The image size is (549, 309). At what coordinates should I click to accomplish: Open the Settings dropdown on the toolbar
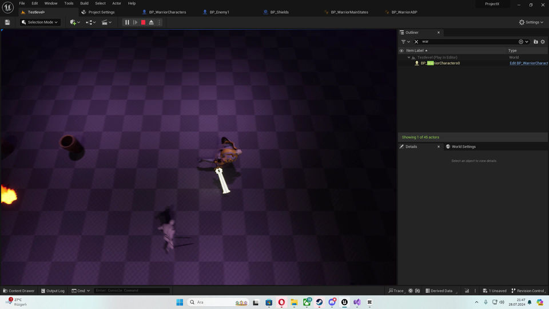click(531, 22)
